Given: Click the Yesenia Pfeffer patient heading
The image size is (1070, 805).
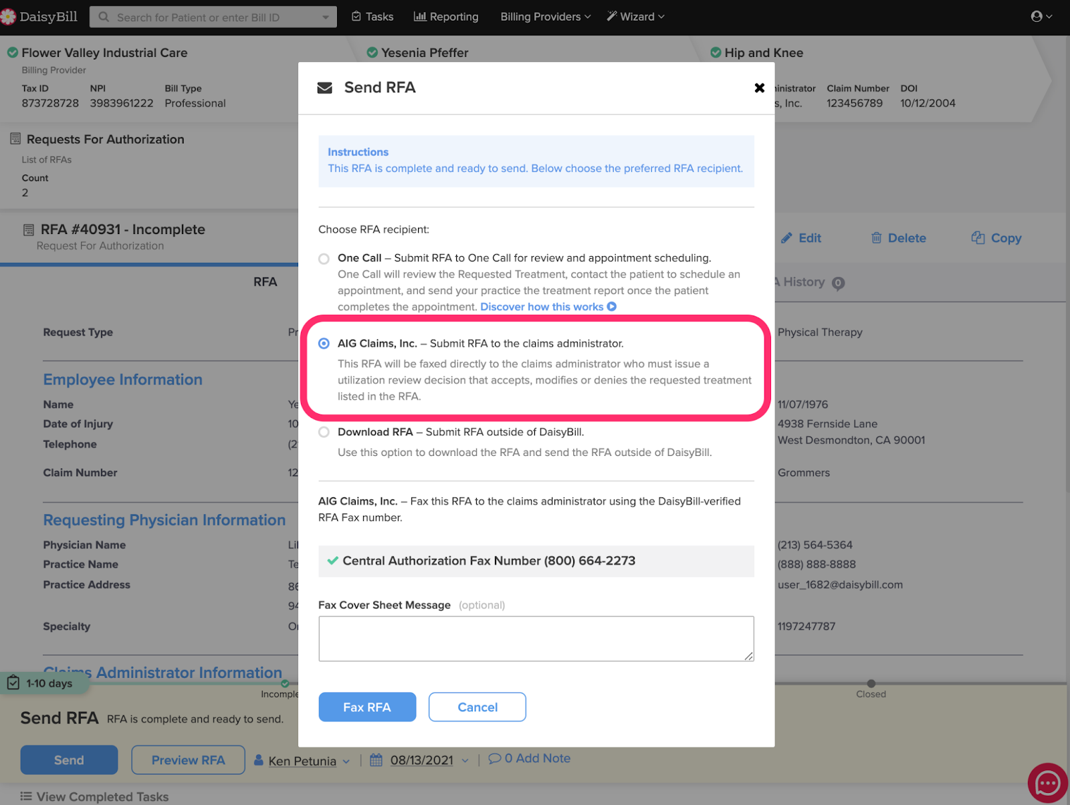Looking at the screenshot, I should click(x=425, y=52).
